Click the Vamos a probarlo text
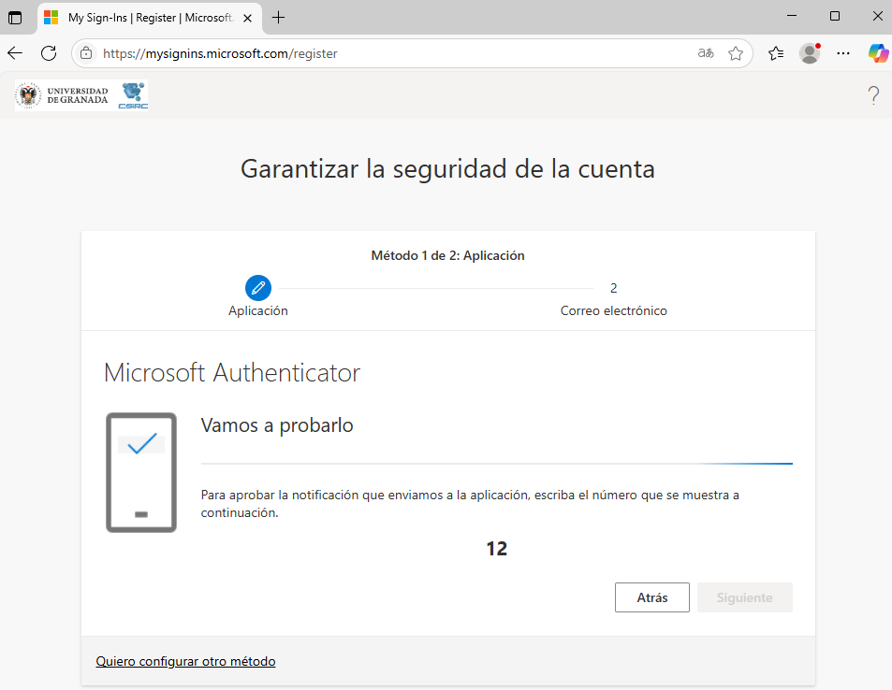The width and height of the screenshot is (892, 690). (x=277, y=425)
